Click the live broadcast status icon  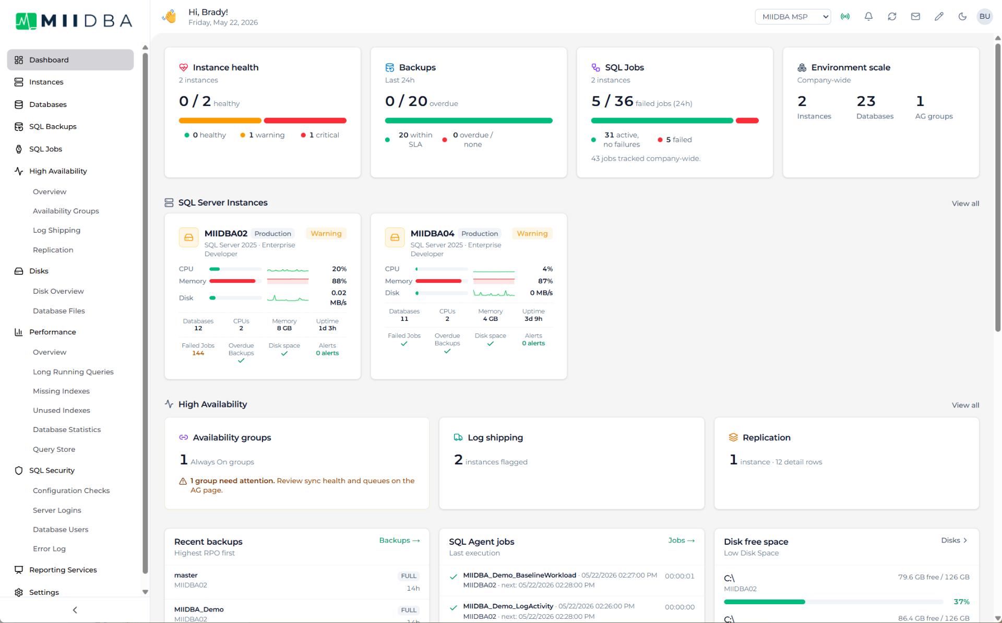tap(845, 17)
